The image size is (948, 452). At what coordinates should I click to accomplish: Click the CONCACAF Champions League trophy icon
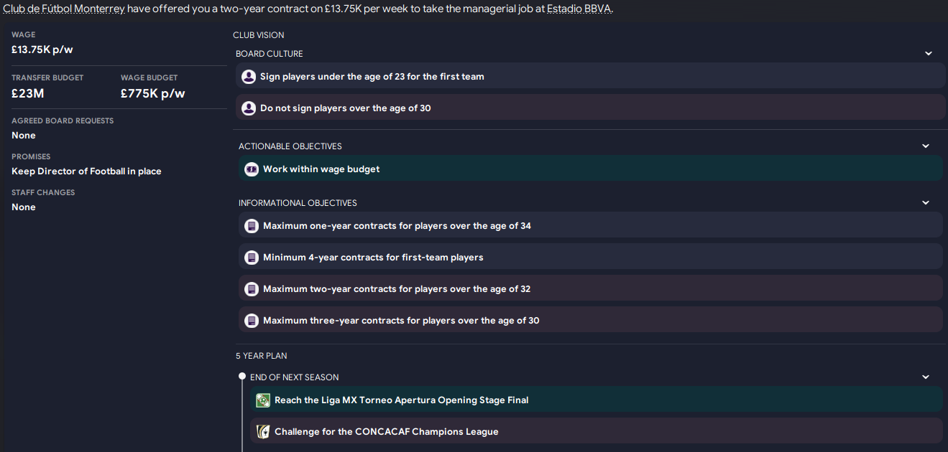(x=263, y=432)
